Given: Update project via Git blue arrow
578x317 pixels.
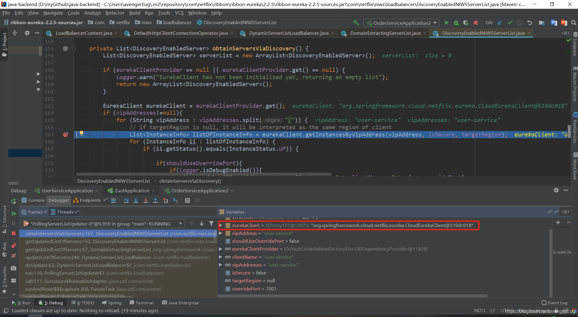Looking at the screenshot, I should click(x=500, y=23).
